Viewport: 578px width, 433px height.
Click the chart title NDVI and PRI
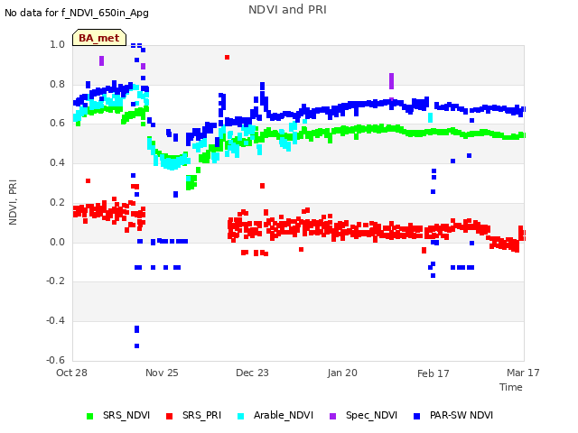(287, 10)
